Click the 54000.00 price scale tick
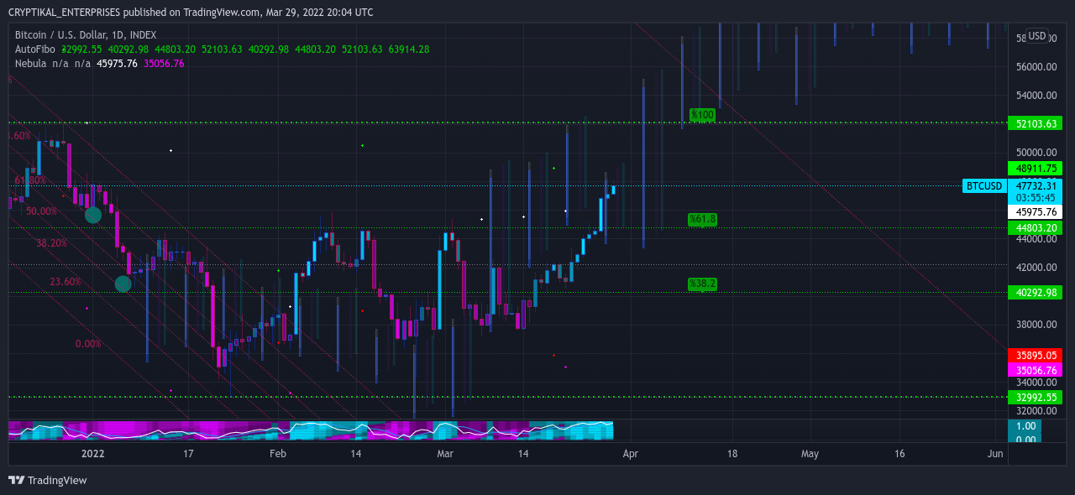 pyautogui.click(x=1035, y=95)
